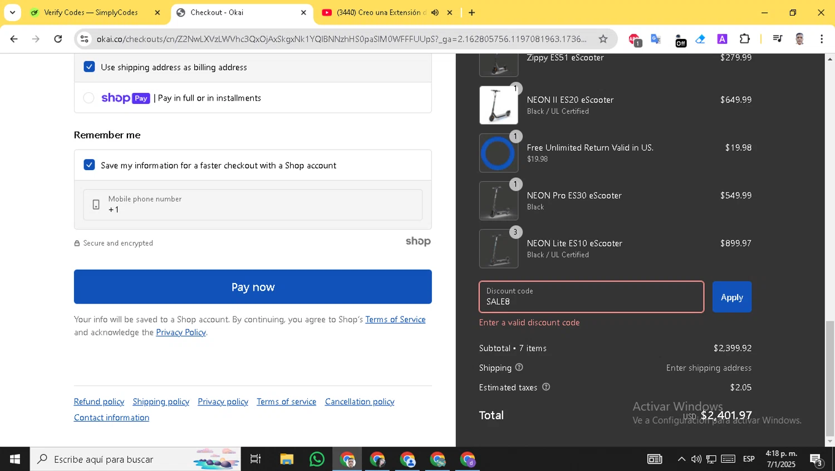Click the Shipping help question icon

click(x=519, y=368)
